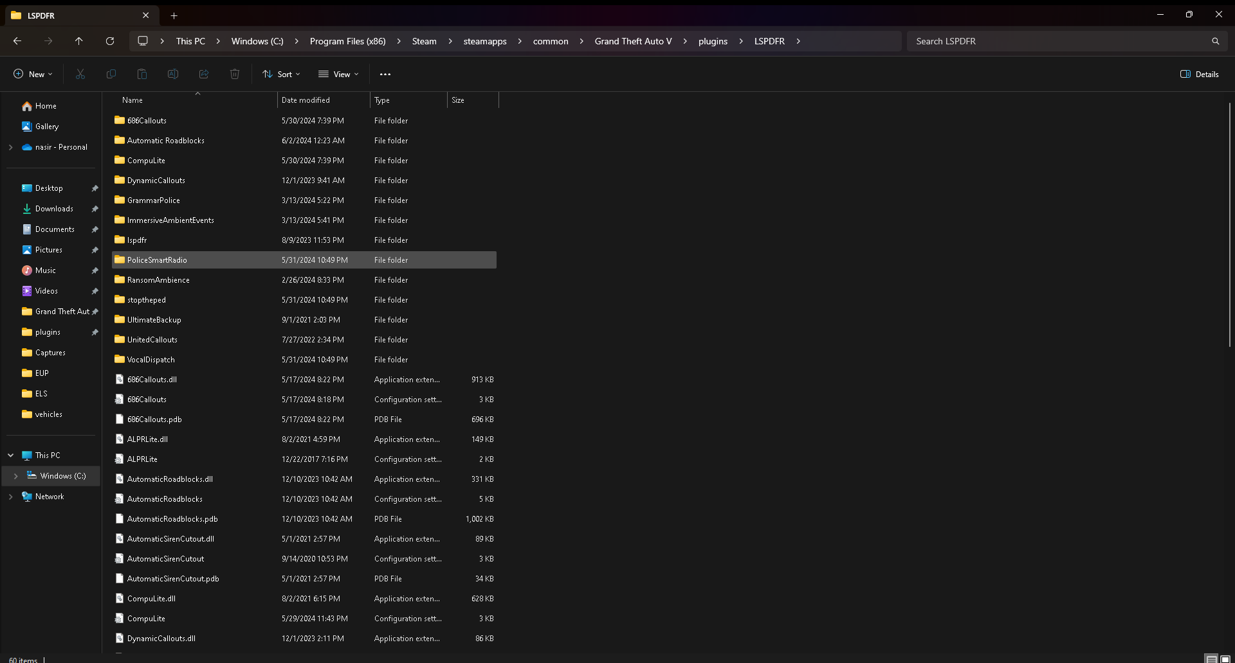The height and width of the screenshot is (663, 1235).
Task: Refresh the LSPDFR folder view
Action: point(110,41)
